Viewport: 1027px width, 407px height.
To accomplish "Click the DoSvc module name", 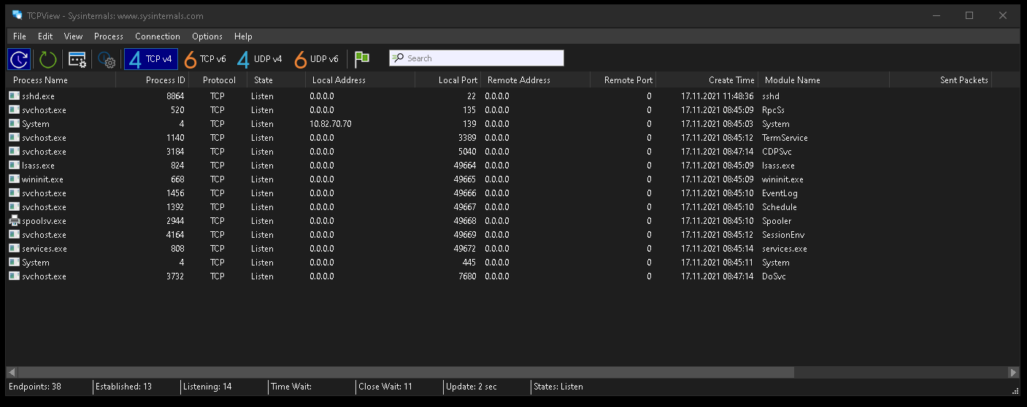I will coord(774,276).
